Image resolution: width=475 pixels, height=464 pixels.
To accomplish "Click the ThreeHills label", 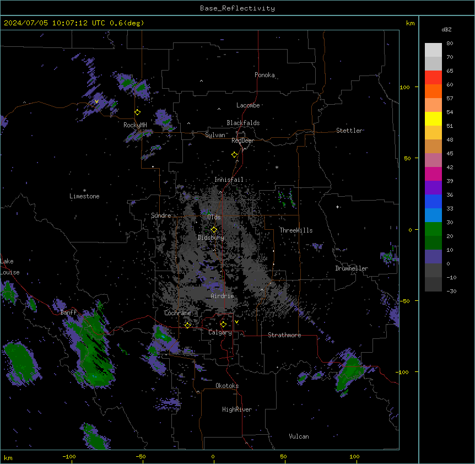I will tap(296, 230).
